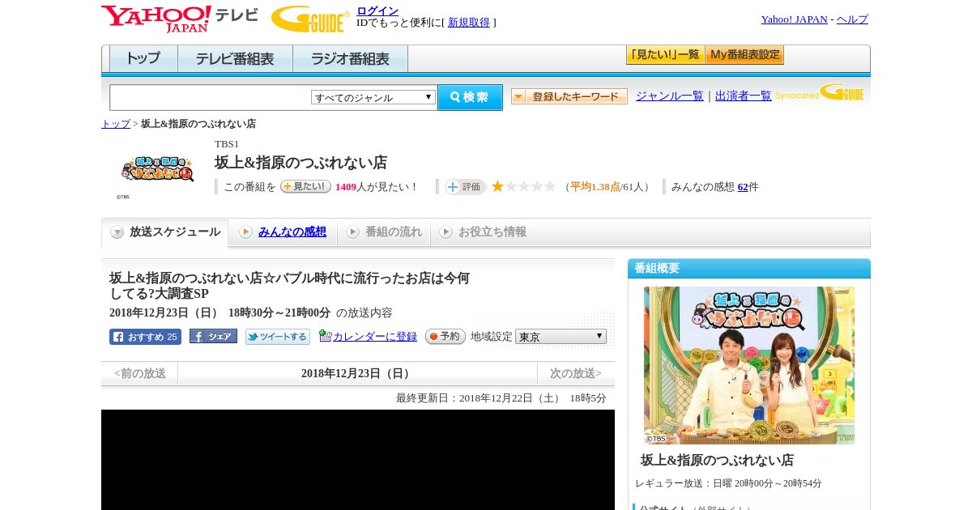The height and width of the screenshot is (510, 972).
Task: Select the fifth rating star
Action: tap(549, 186)
